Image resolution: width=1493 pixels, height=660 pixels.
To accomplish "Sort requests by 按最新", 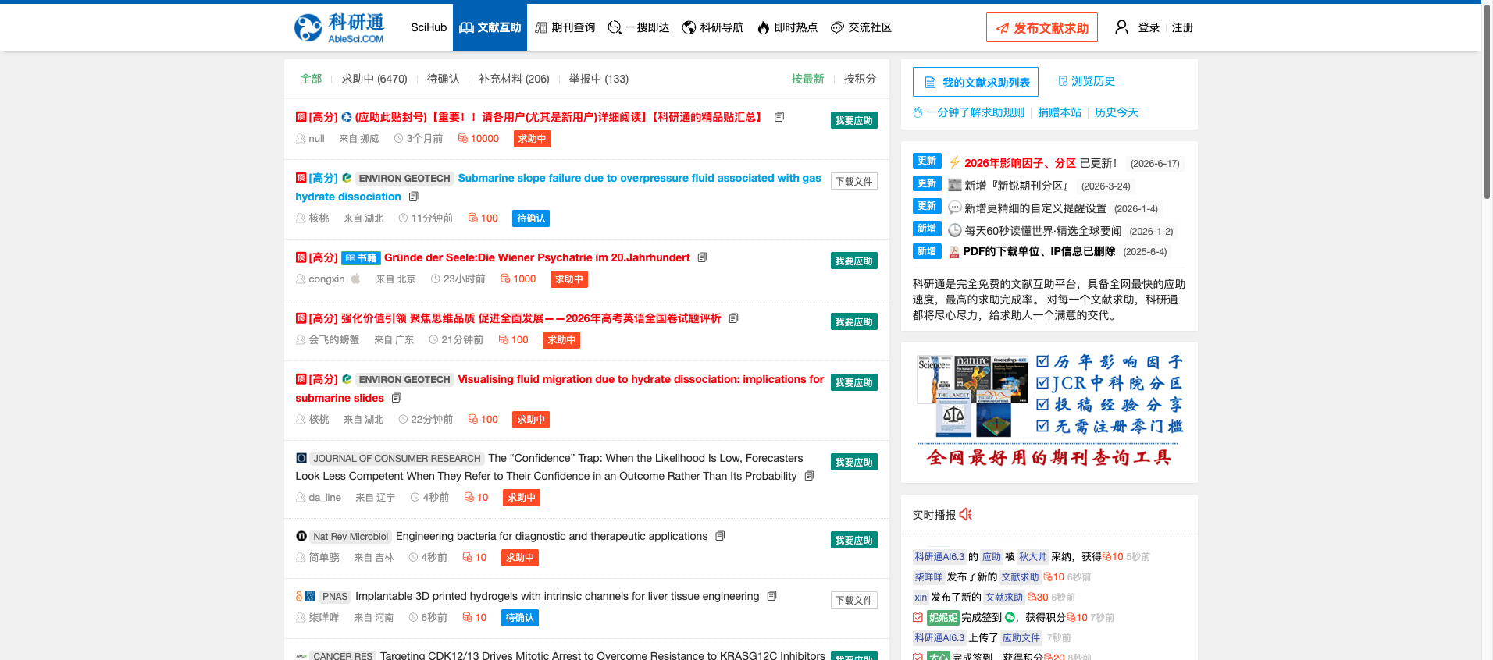I will pyautogui.click(x=807, y=79).
